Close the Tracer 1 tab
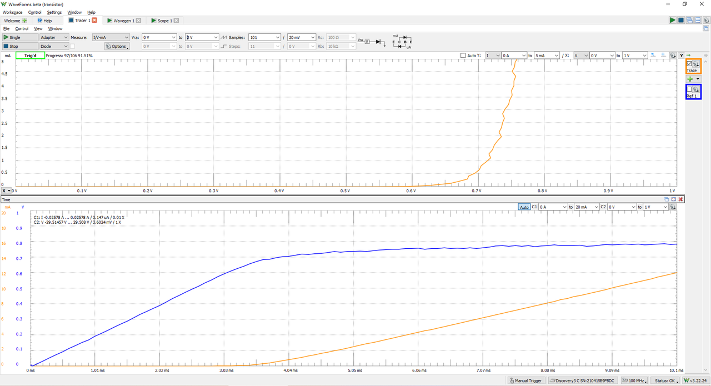Screen dimensions: 711x386 pyautogui.click(x=94, y=20)
